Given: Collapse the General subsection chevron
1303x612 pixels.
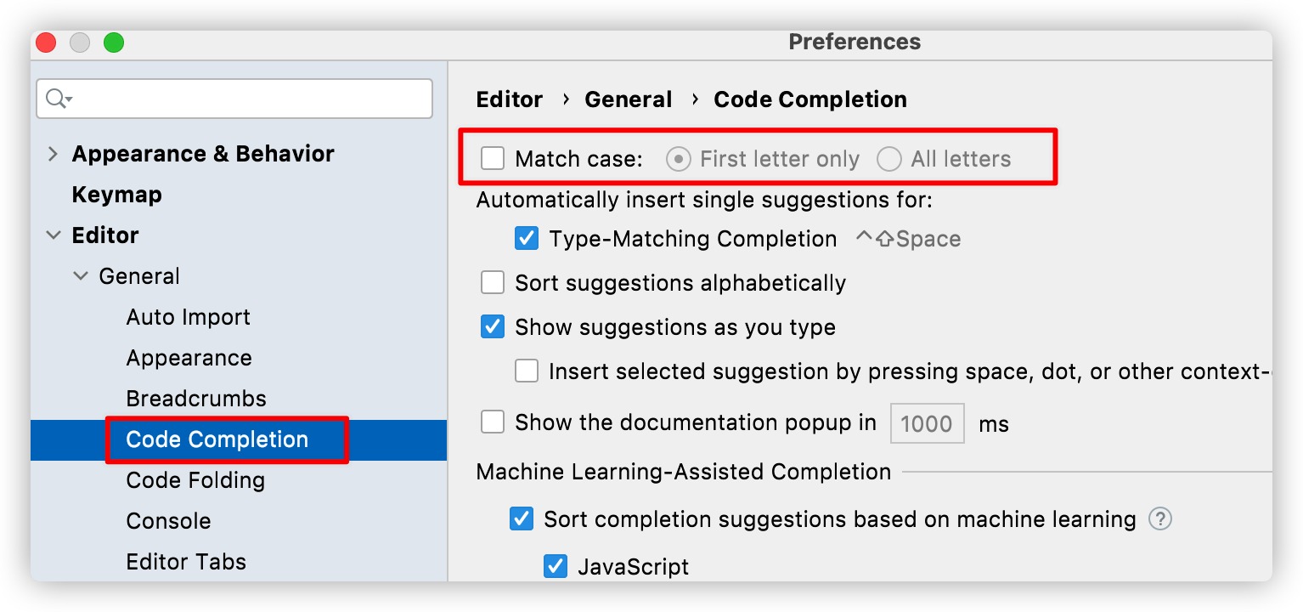Looking at the screenshot, I should coord(81,276).
